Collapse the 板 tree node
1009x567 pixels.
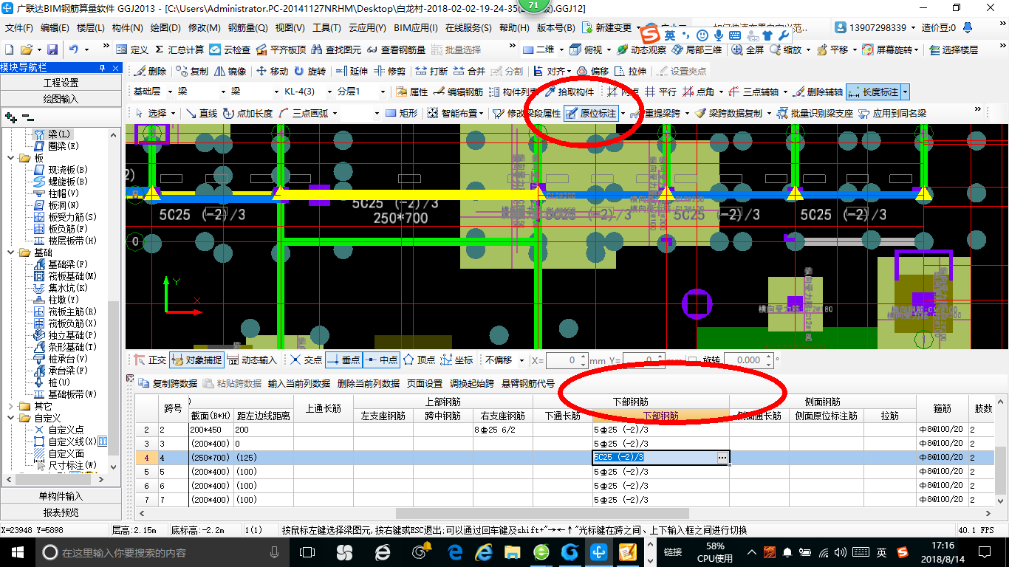coord(10,158)
